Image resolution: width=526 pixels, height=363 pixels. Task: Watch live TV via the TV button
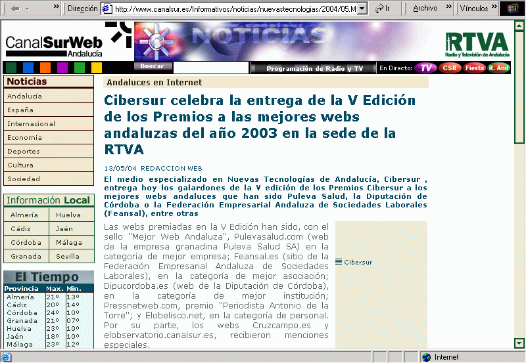[x=425, y=68]
